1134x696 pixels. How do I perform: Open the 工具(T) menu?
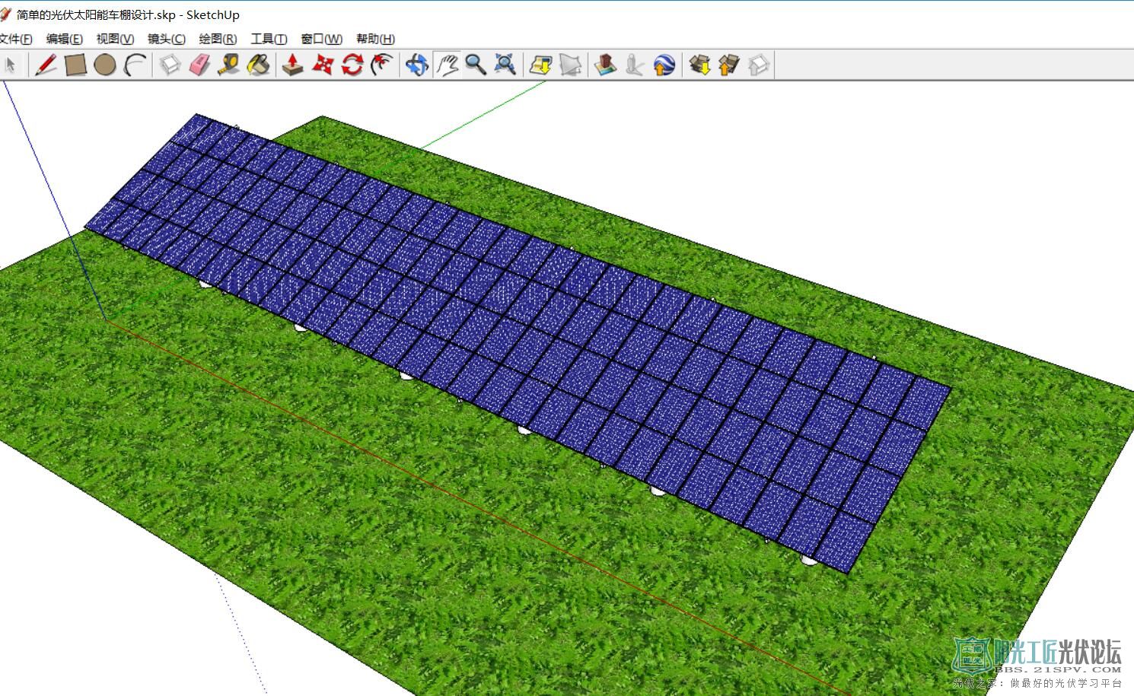269,39
